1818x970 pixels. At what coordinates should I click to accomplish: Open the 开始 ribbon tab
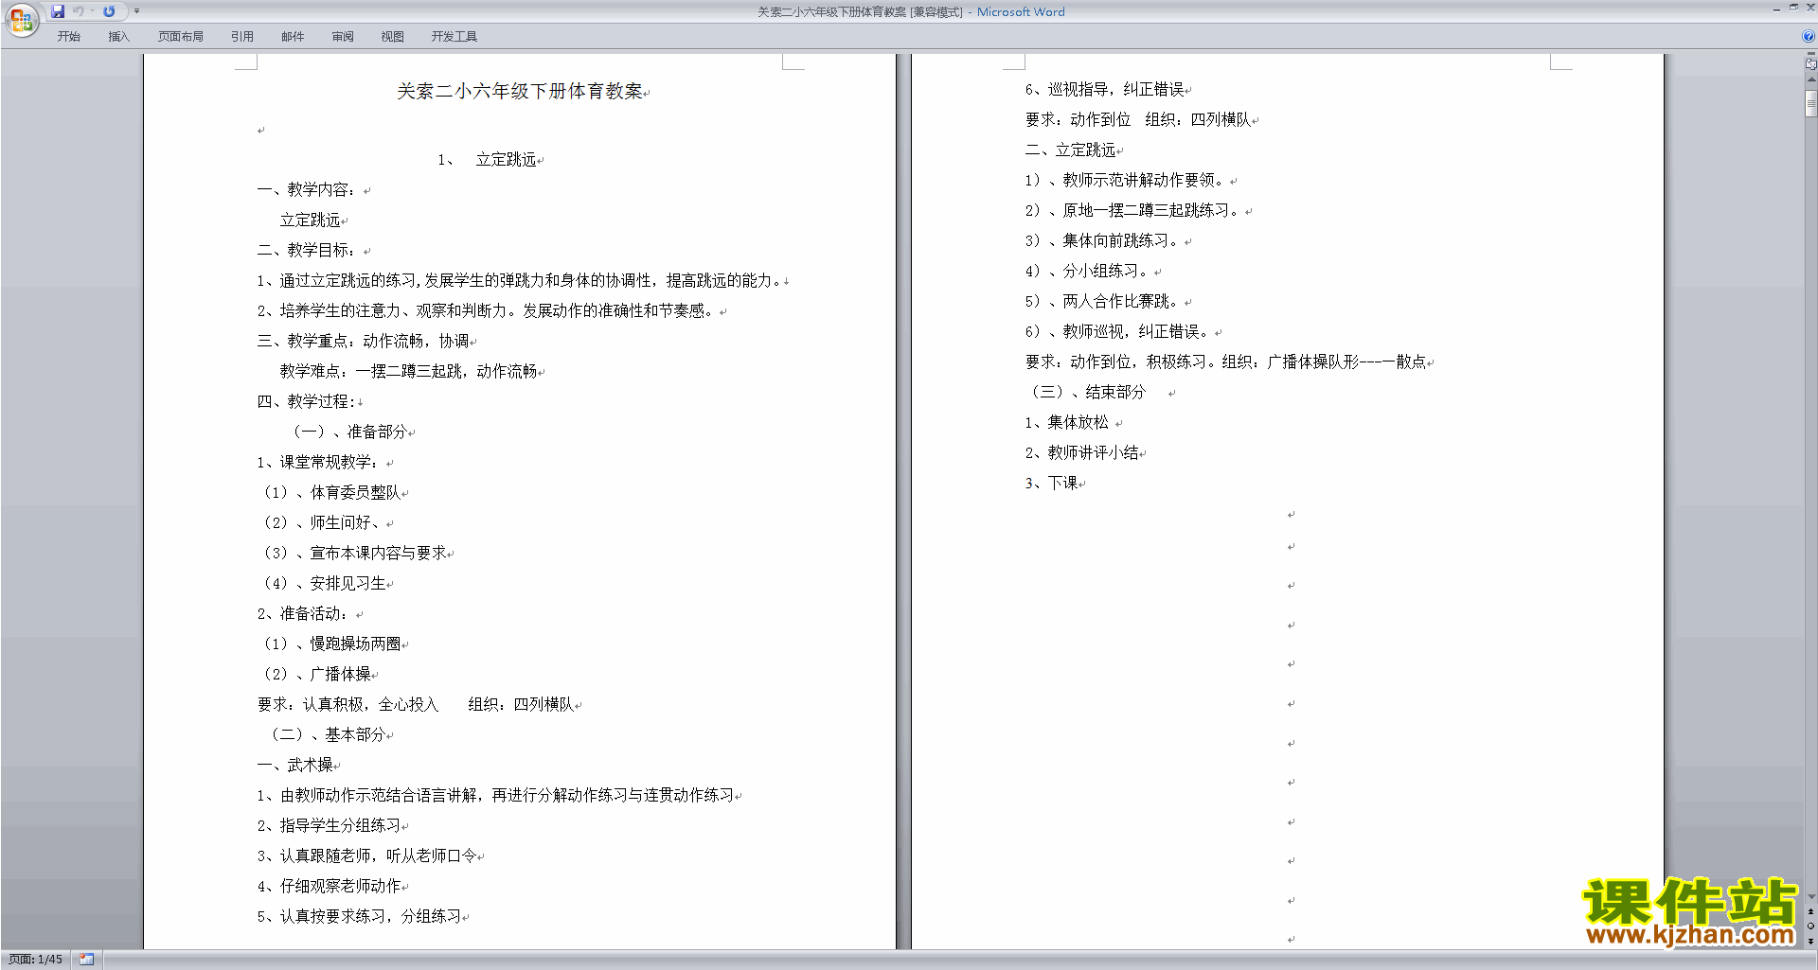(68, 37)
